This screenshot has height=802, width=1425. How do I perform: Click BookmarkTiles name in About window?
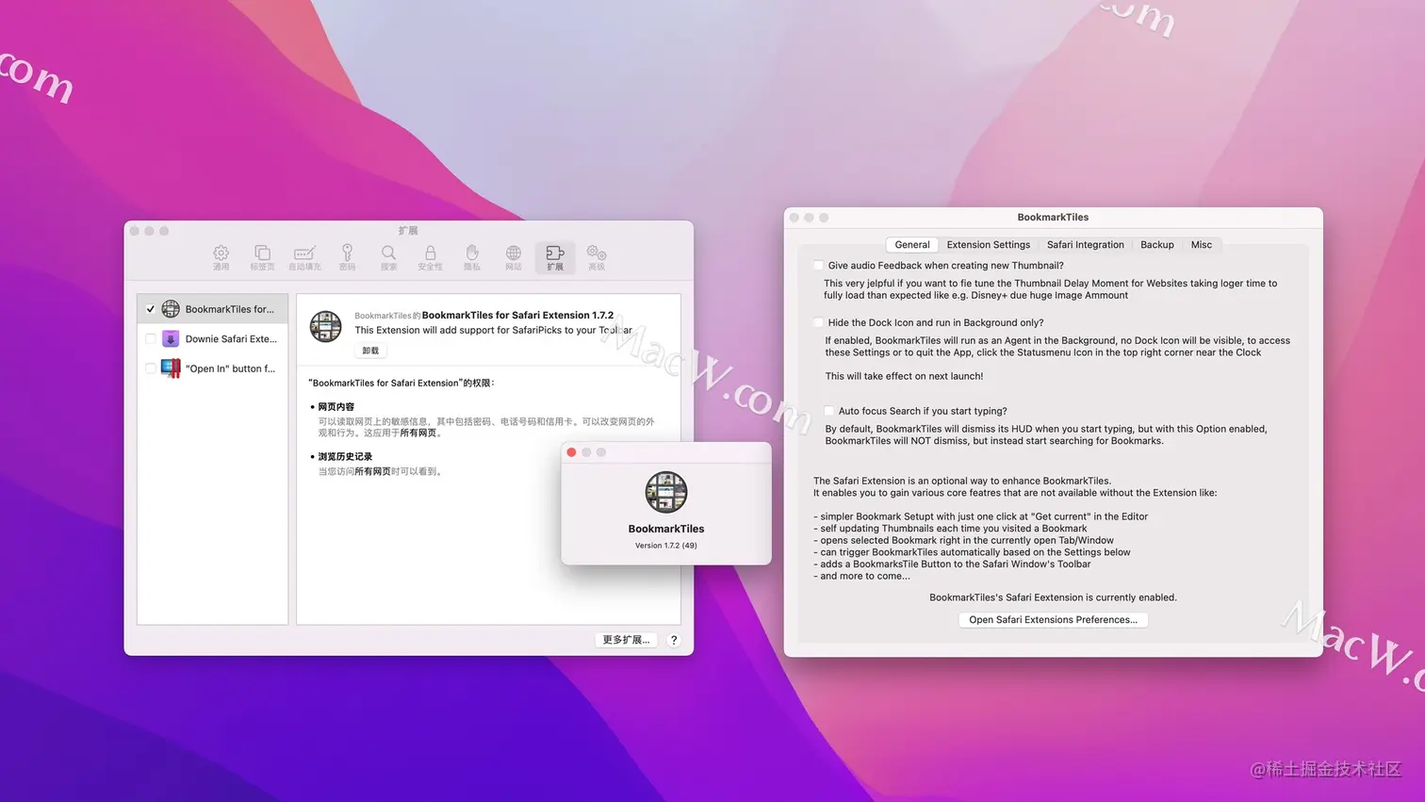666,529
